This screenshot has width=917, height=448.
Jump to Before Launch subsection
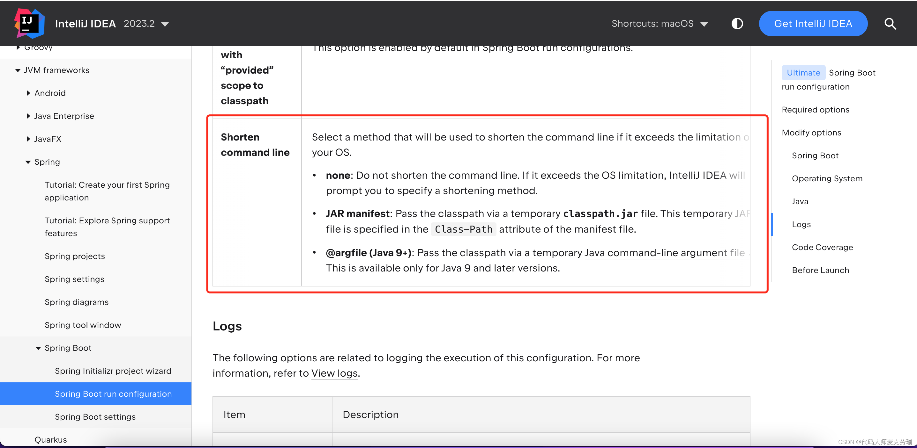coord(821,270)
